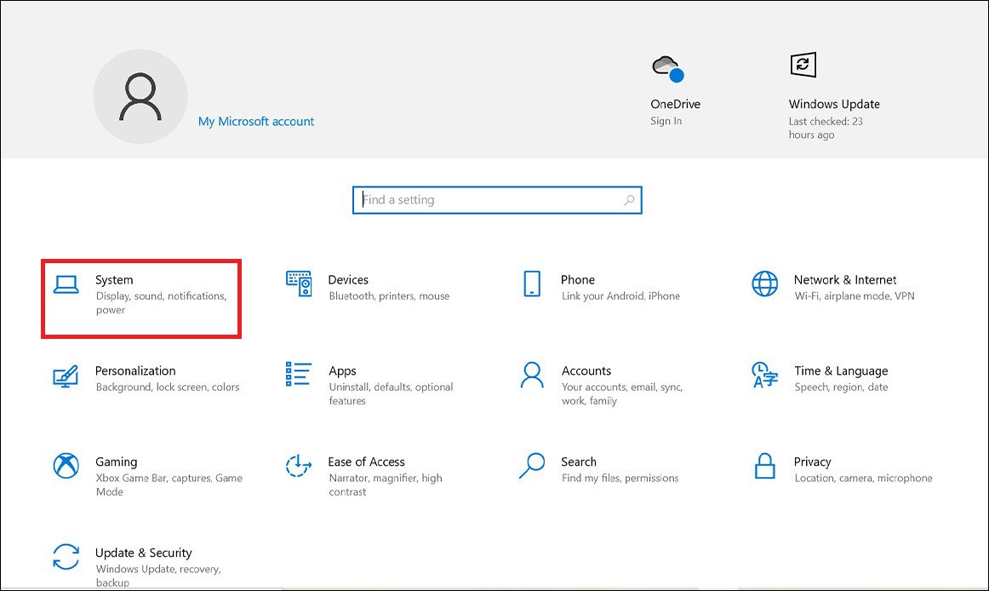Click the user account avatar picture
The width and height of the screenshot is (989, 591).
[140, 95]
